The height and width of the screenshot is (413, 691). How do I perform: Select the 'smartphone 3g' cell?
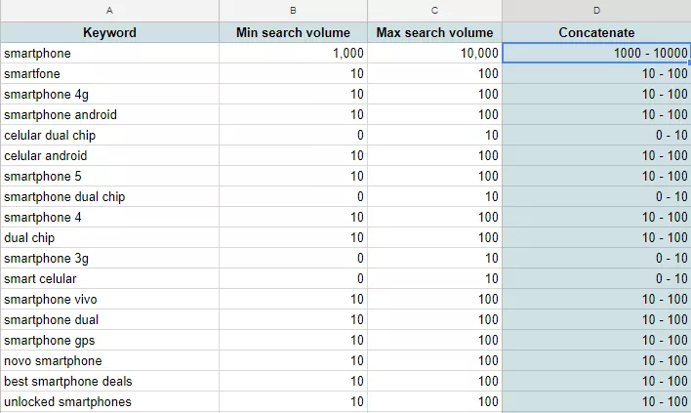pos(109,259)
